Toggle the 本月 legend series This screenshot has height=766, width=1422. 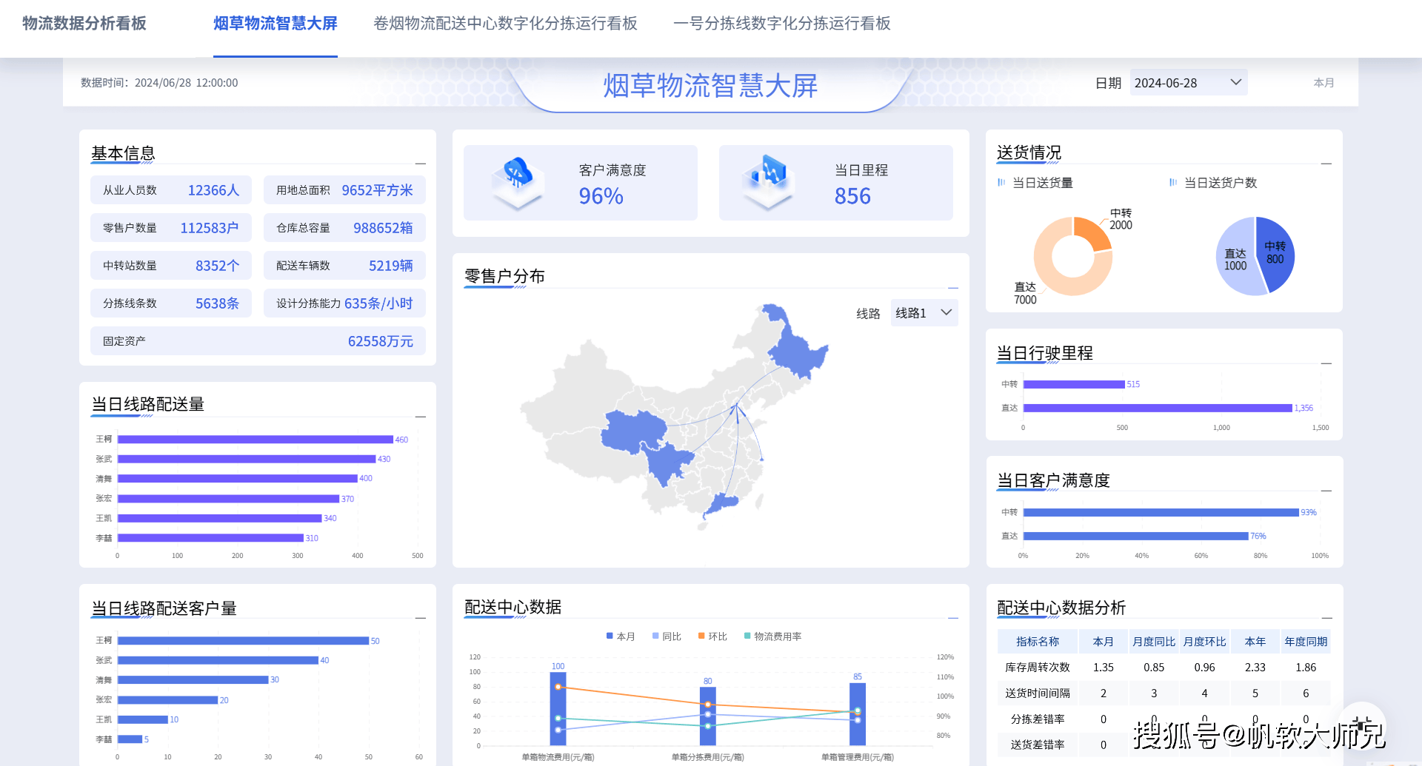point(621,636)
